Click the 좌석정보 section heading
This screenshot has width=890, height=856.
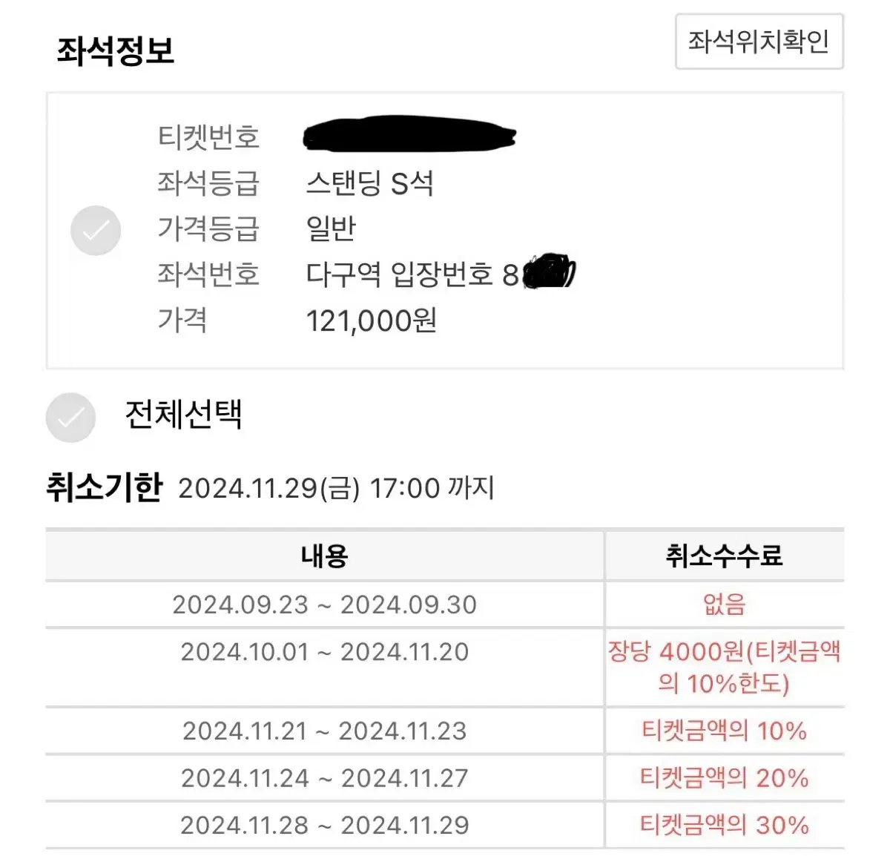click(116, 51)
